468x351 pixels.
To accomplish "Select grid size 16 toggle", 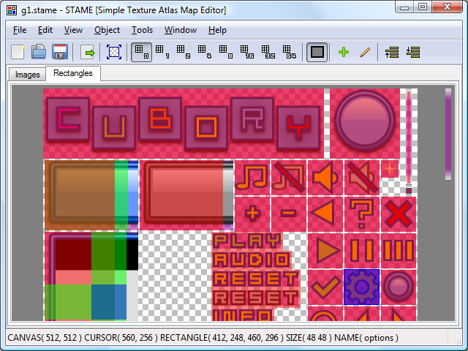I will coord(247,52).
